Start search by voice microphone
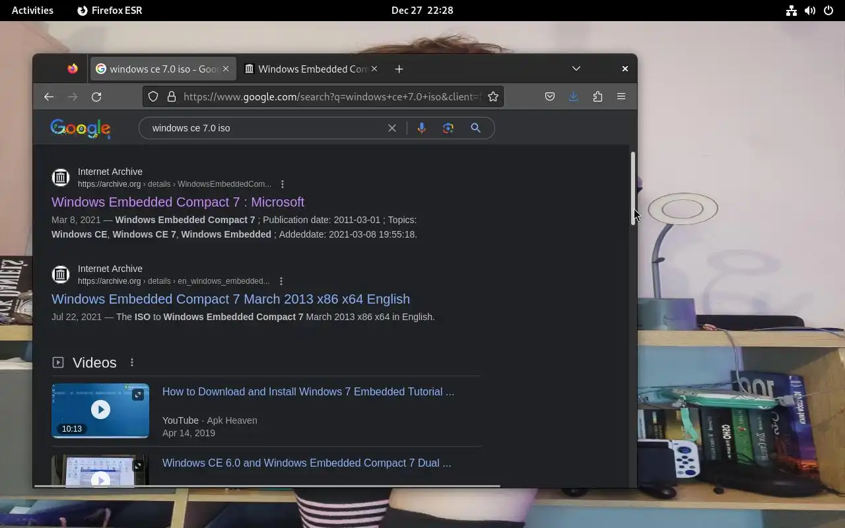 (422, 128)
